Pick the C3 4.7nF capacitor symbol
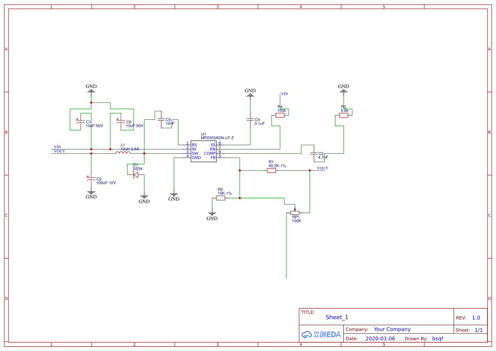This screenshot has height=351, width=496. [314, 154]
